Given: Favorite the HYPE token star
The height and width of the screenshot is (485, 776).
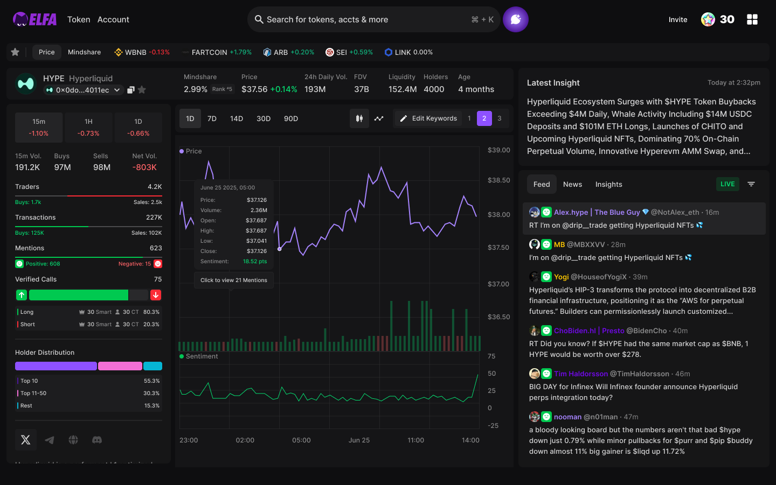Looking at the screenshot, I should (x=142, y=90).
